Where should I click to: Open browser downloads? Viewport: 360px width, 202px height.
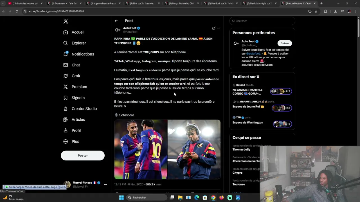coord(336,11)
